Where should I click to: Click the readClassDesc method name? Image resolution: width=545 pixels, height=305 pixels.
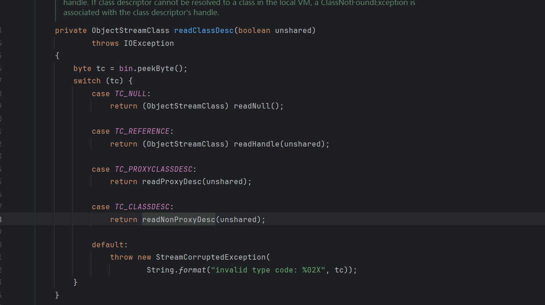click(204, 31)
